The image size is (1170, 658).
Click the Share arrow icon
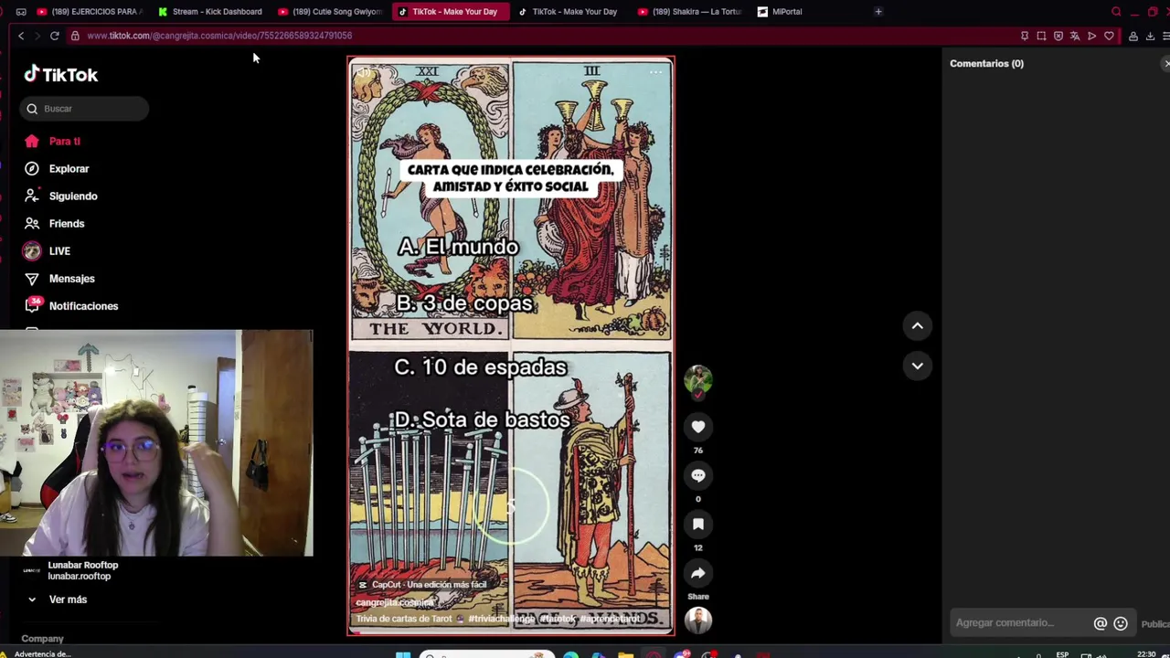point(698,573)
